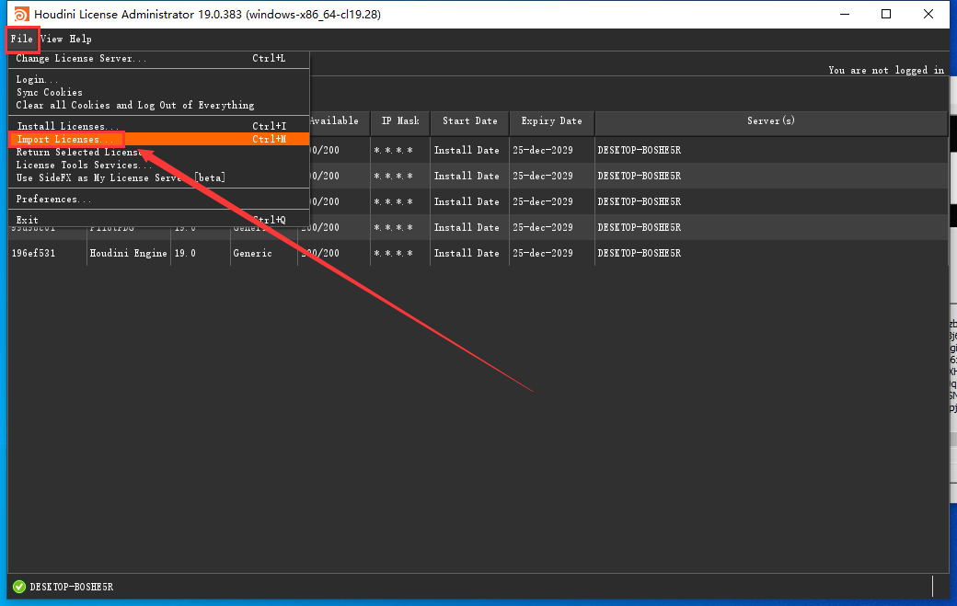Sort by the Expiry Date column header
The height and width of the screenshot is (606, 957).
point(551,121)
